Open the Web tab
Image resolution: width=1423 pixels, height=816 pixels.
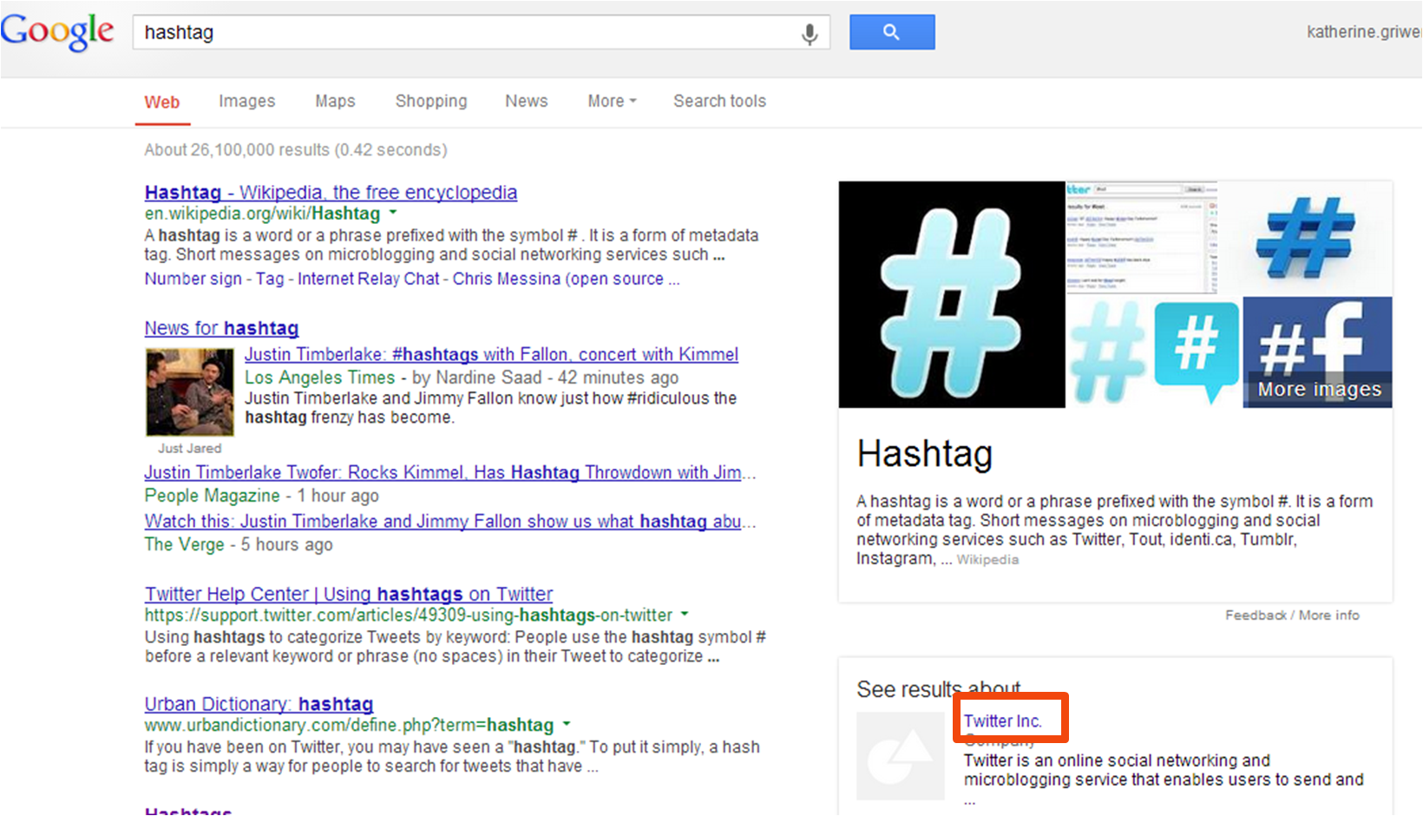[162, 102]
